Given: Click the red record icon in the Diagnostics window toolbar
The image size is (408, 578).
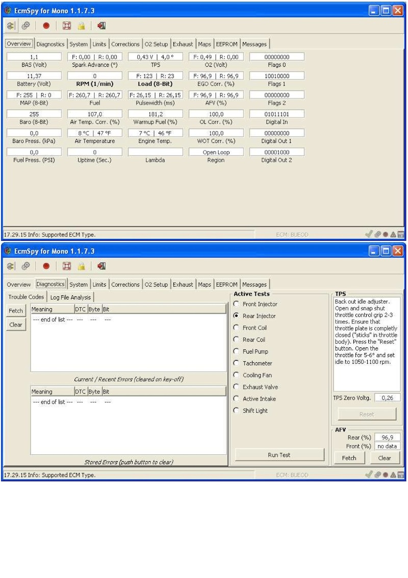Looking at the screenshot, I should (46, 266).
